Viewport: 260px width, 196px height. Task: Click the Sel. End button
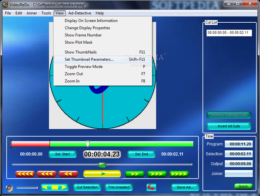(x=141, y=154)
